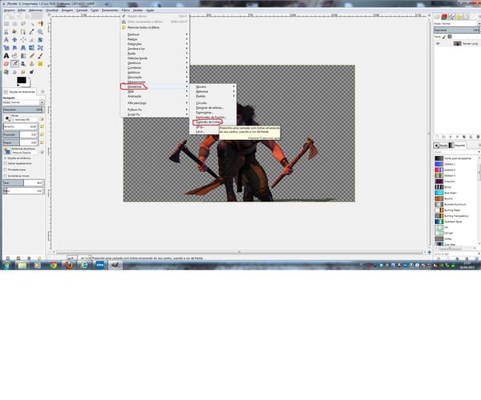The height and width of the screenshot is (400, 481).
Task: Expand the Padrão submenu
Action: (x=213, y=96)
